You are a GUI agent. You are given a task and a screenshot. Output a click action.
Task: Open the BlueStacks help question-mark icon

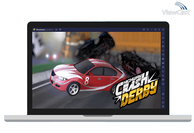(144, 30)
